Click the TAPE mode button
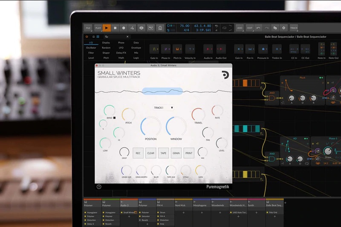 pos(163,153)
